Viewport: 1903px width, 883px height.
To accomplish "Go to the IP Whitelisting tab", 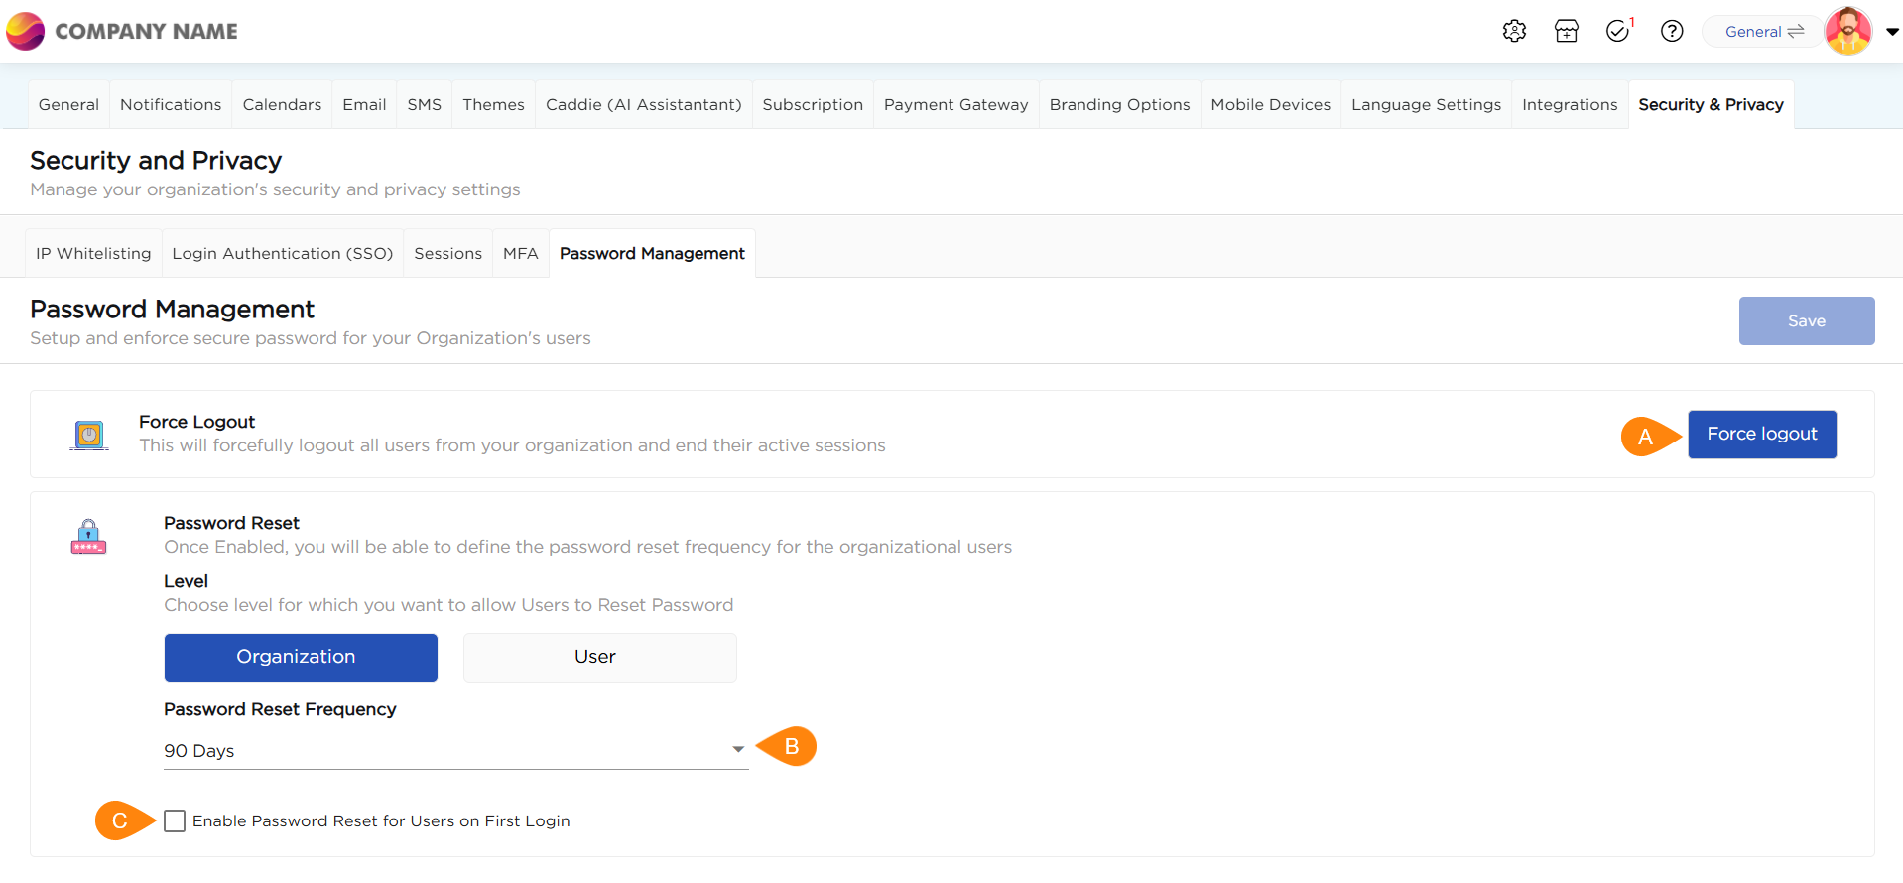I will (93, 254).
